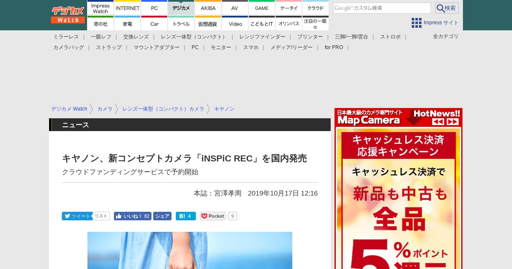512x269 pixels.
Task: Save the article with the Pocket button
Action: tap(213, 216)
